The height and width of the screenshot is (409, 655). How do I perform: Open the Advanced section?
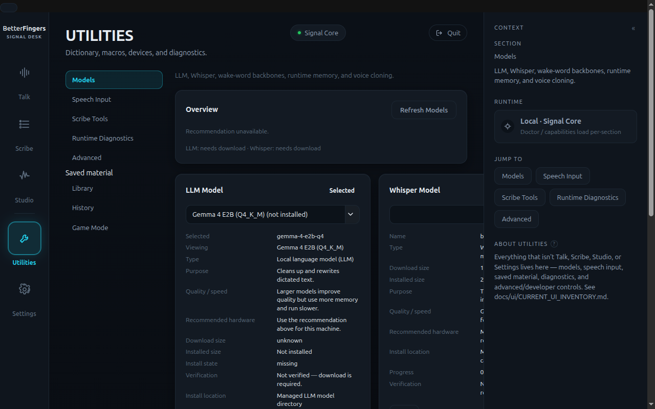click(114, 157)
